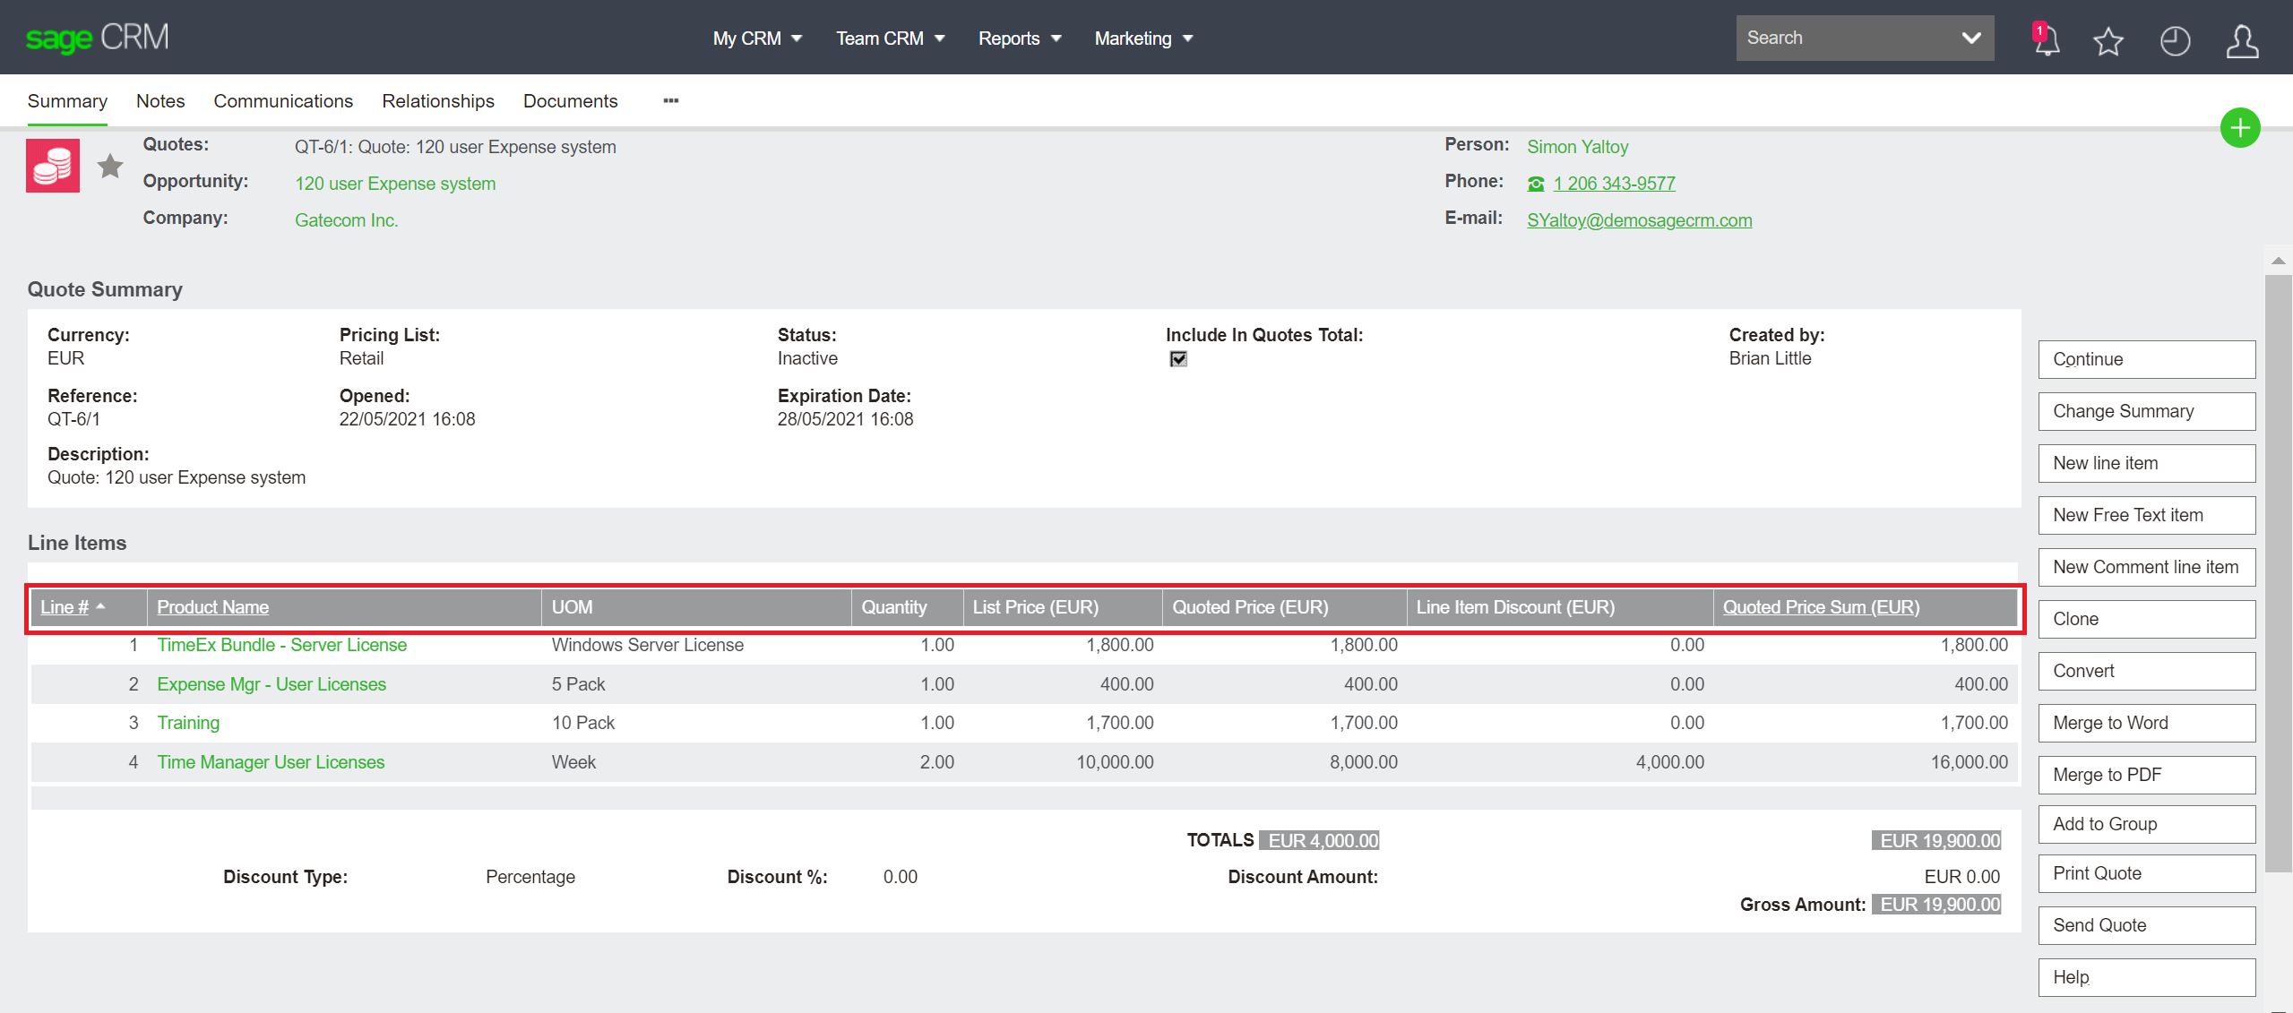Open favorites star in top bar

[2108, 40]
